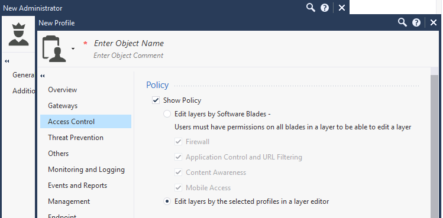This screenshot has width=443, height=218.
Task: Open help icon in New Administrator window
Action: (x=325, y=8)
